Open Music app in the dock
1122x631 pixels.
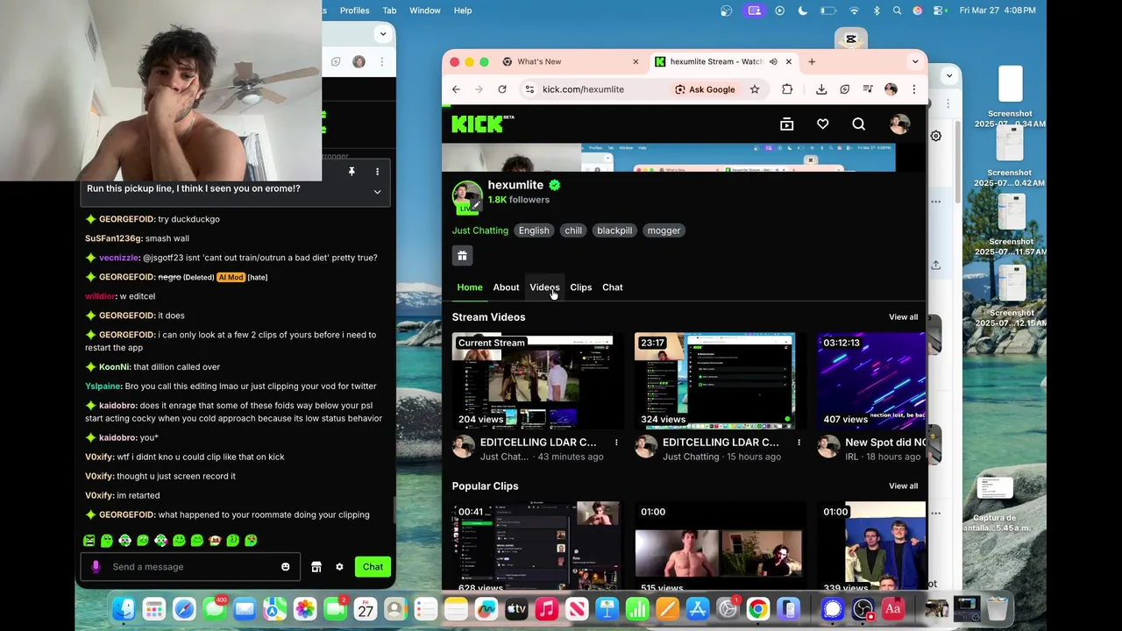point(546,609)
